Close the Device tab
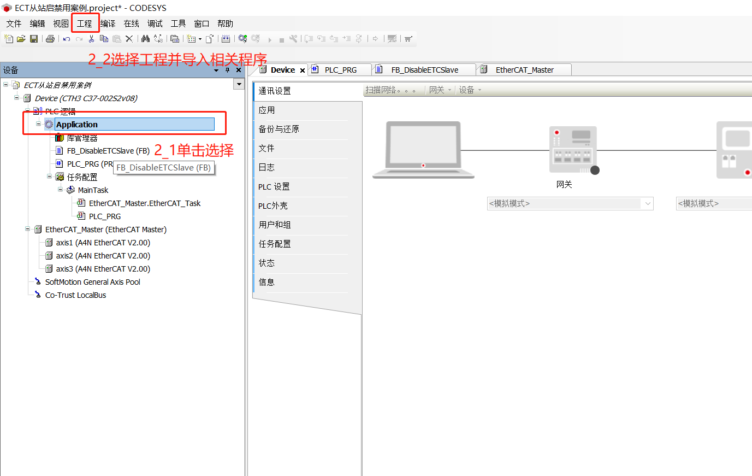Image resolution: width=752 pixels, height=476 pixels. (303, 70)
